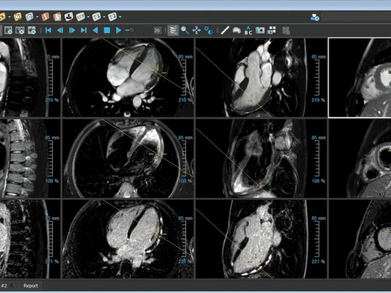Open the T1 mapping module
Screen dimensions: 391x293
click(96, 17)
